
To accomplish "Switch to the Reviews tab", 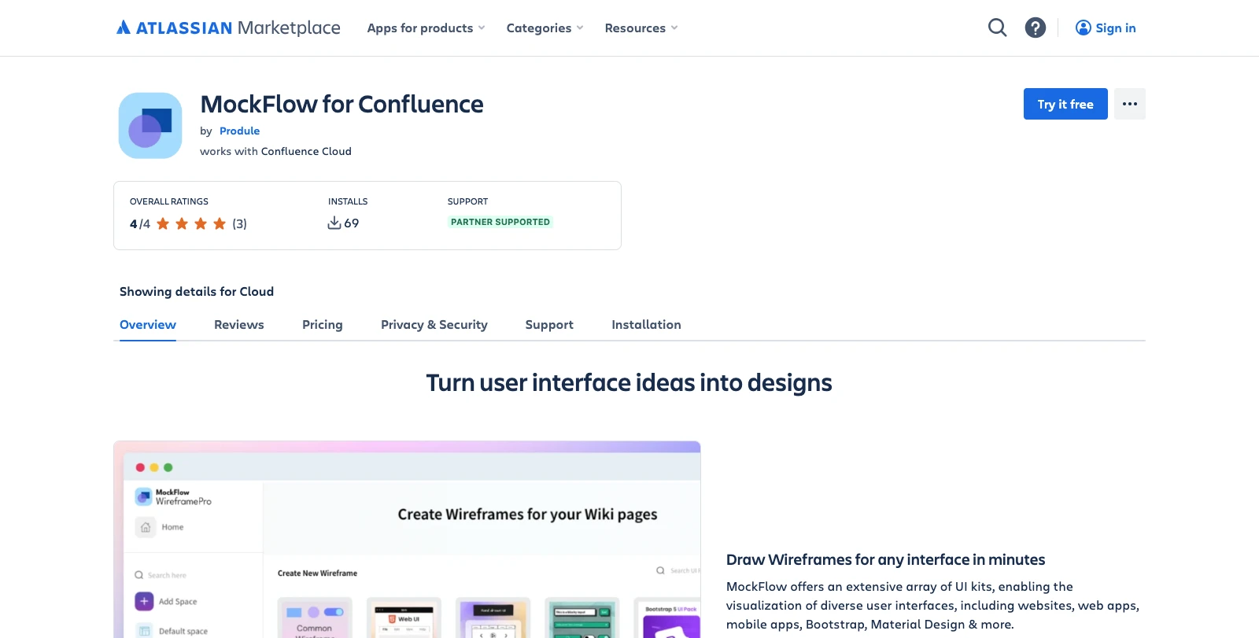I will click(x=239, y=324).
